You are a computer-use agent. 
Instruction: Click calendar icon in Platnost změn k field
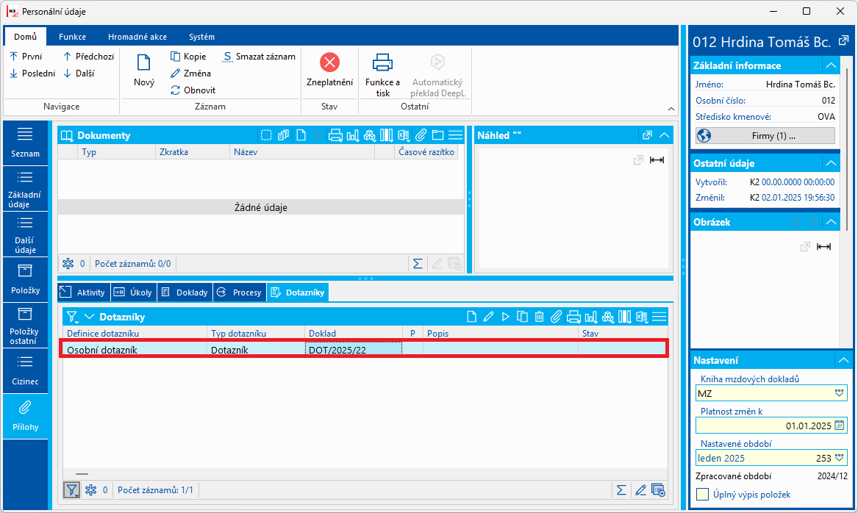point(840,426)
